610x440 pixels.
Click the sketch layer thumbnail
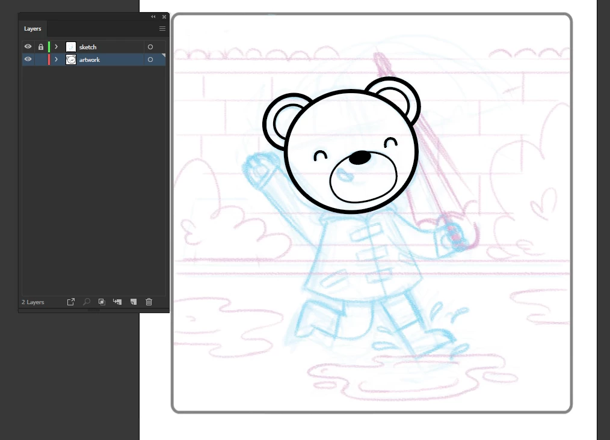coord(71,46)
